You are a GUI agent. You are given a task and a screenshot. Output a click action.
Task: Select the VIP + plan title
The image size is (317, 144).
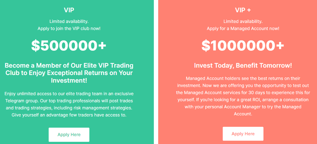[x=243, y=10]
